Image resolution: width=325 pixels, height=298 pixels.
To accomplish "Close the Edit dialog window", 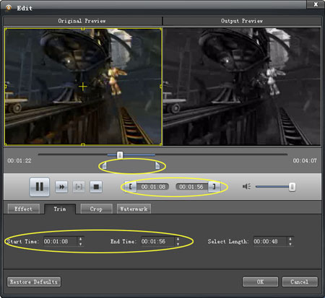I will tap(316, 4).
